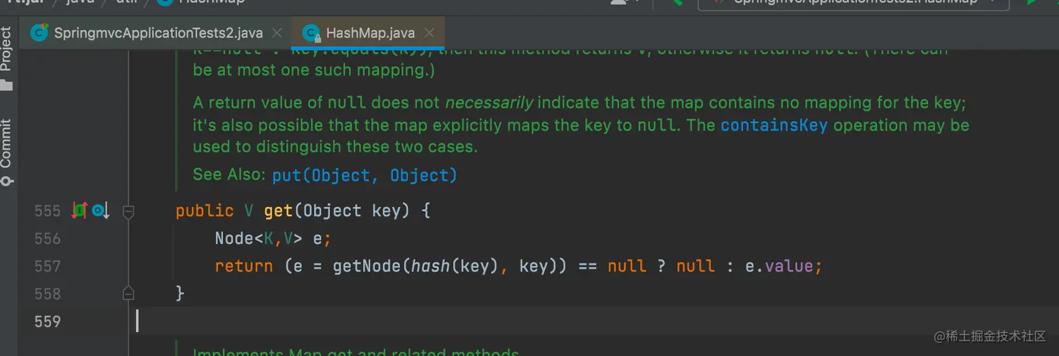The height and width of the screenshot is (356, 1059).
Task: Click the get method name in the declaration
Action: pyautogui.click(x=278, y=211)
